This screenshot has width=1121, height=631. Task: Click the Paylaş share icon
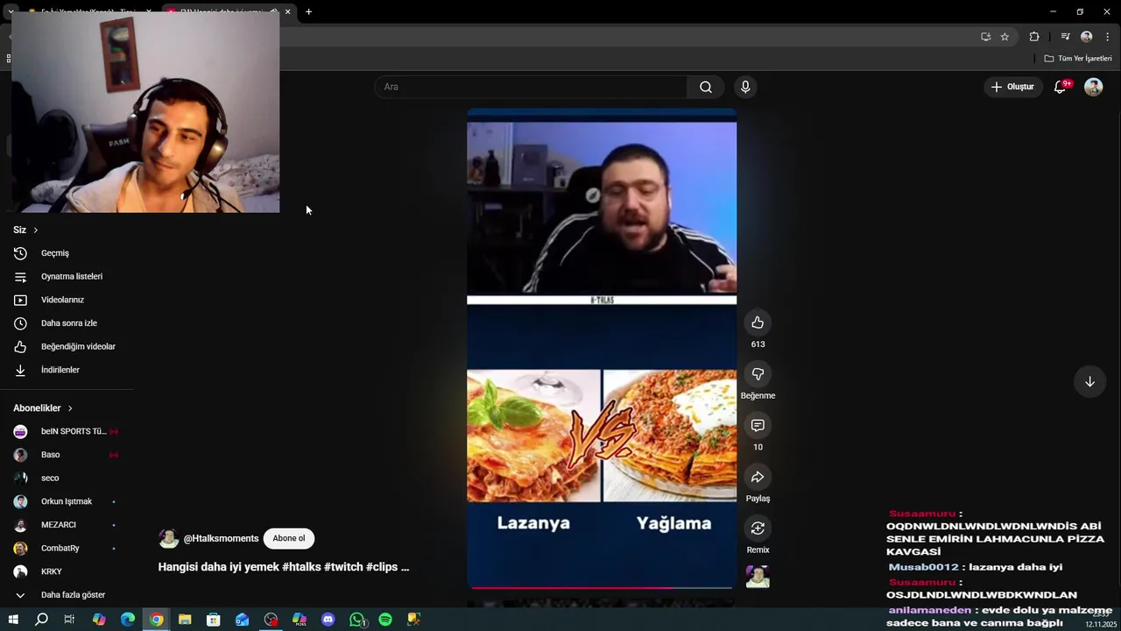point(758,477)
